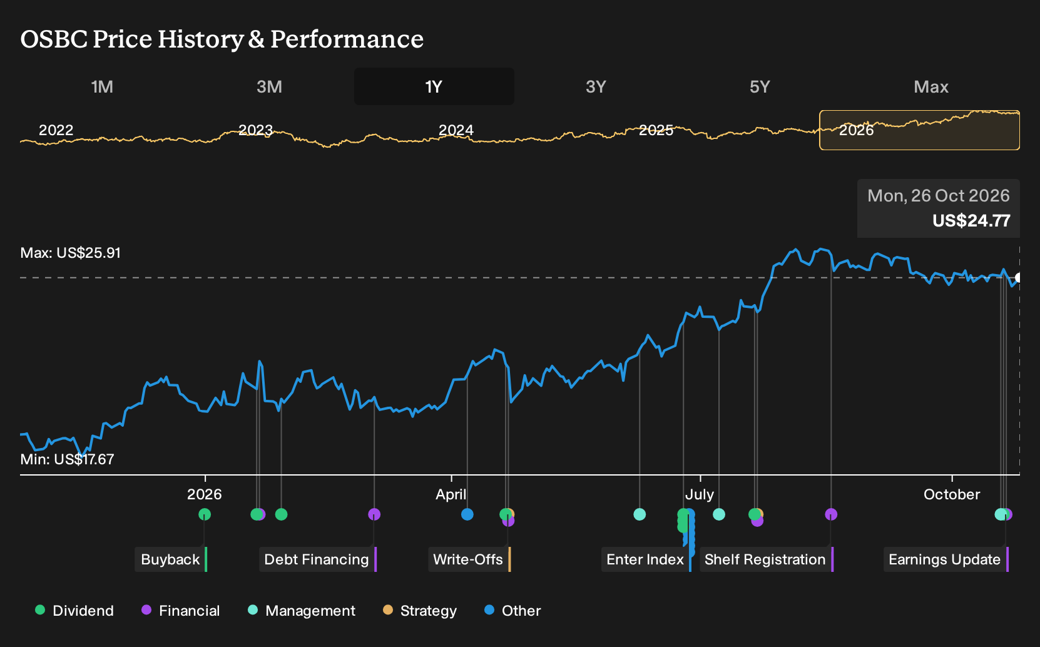Image resolution: width=1040 pixels, height=647 pixels.
Task: Select the Max time range tab
Action: (931, 86)
